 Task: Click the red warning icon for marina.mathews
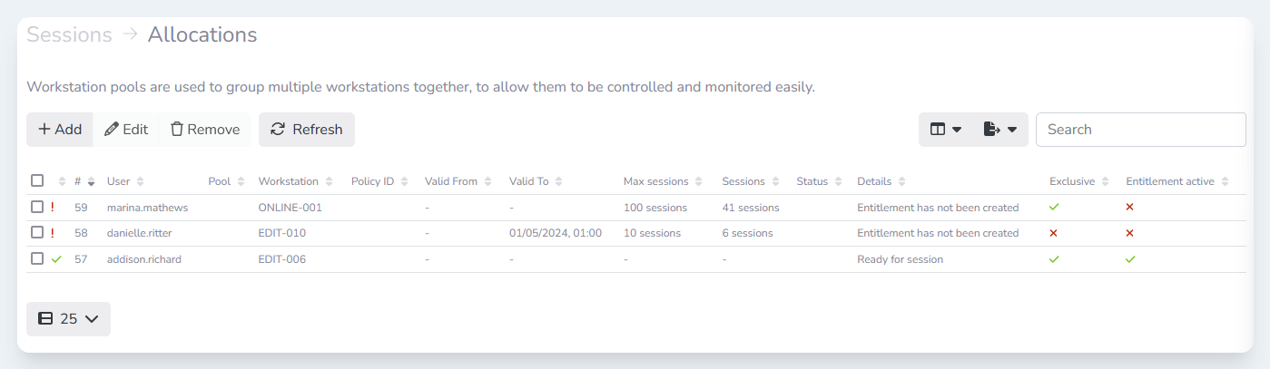(53, 208)
